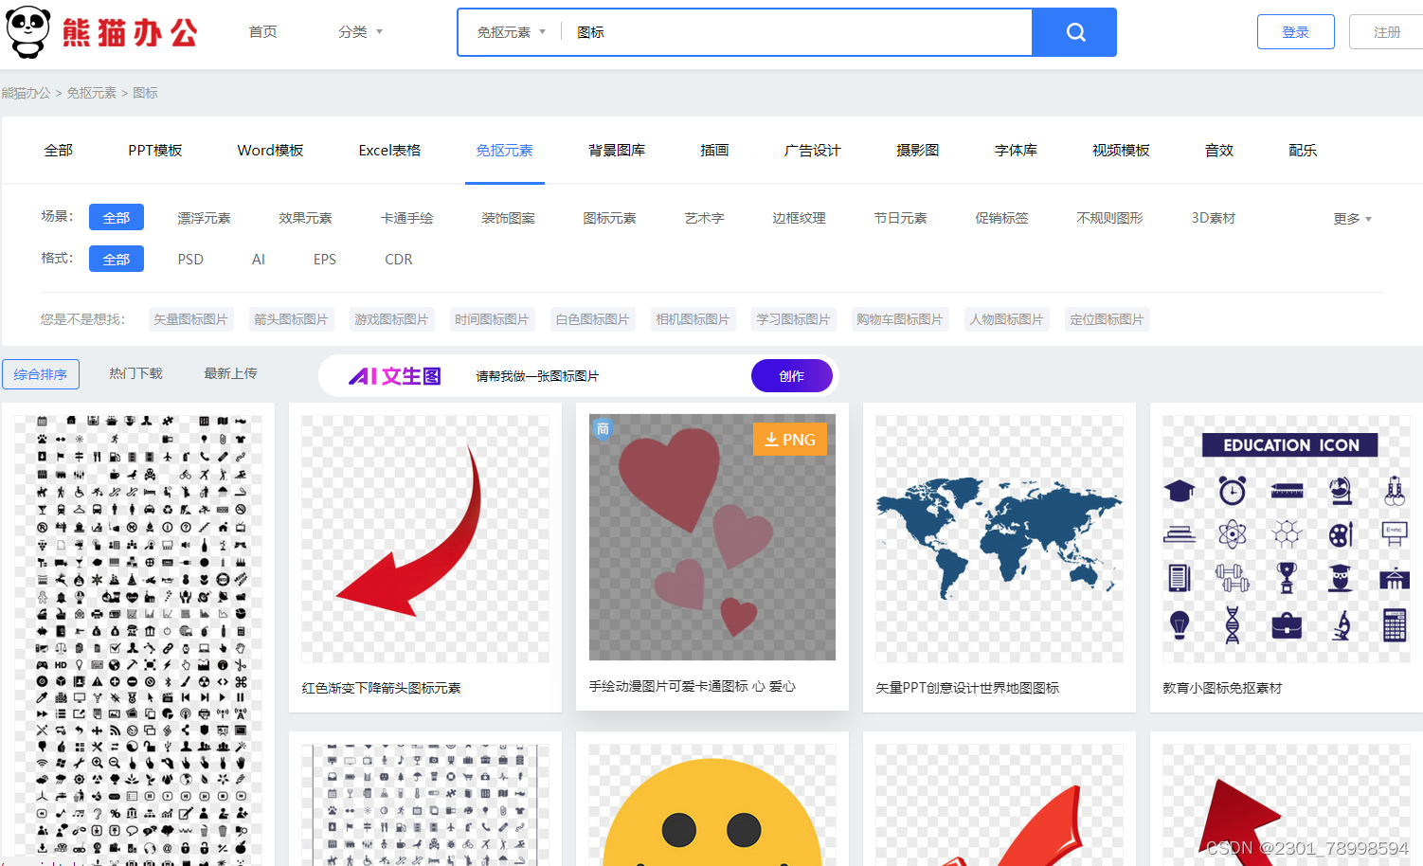Filter scene by 卡通手绘
Image resolution: width=1423 pixels, height=866 pixels.
pyautogui.click(x=406, y=218)
